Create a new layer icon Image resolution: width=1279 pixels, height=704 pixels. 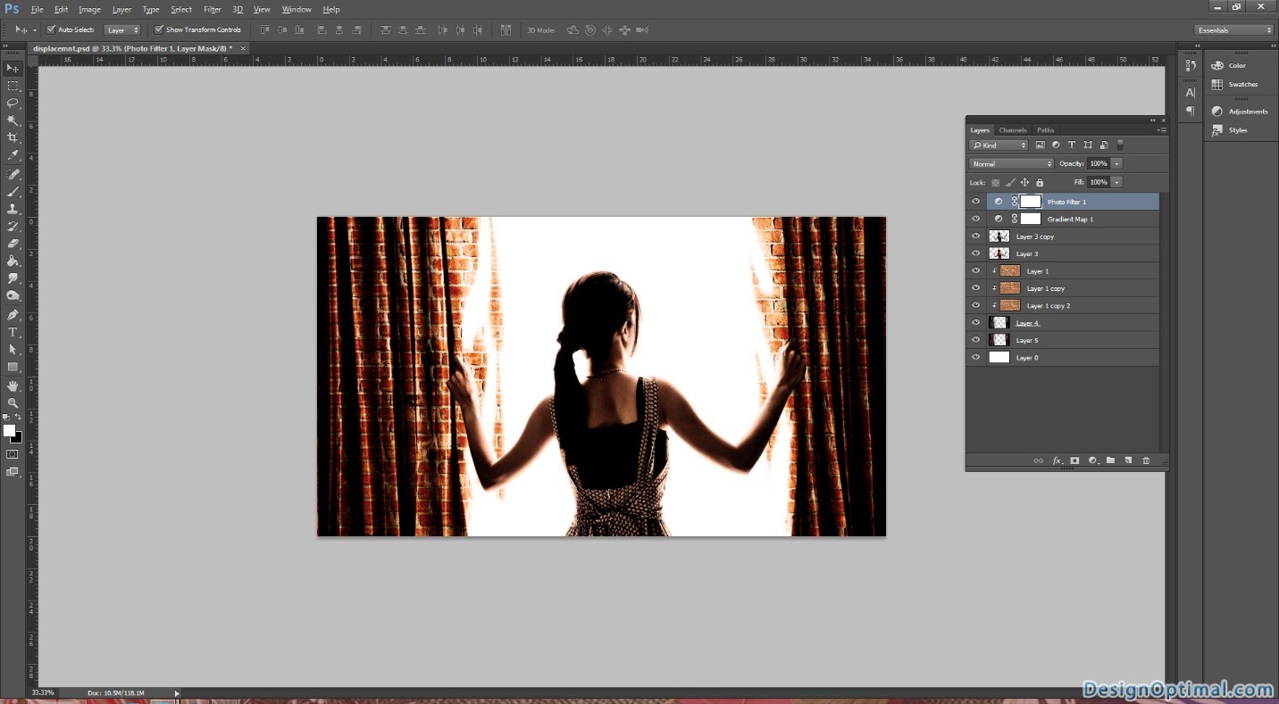1128,460
